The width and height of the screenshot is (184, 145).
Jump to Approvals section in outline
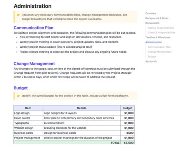(151, 61)
